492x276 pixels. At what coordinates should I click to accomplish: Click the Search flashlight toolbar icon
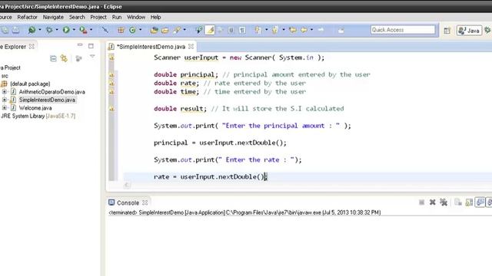tap(177, 30)
